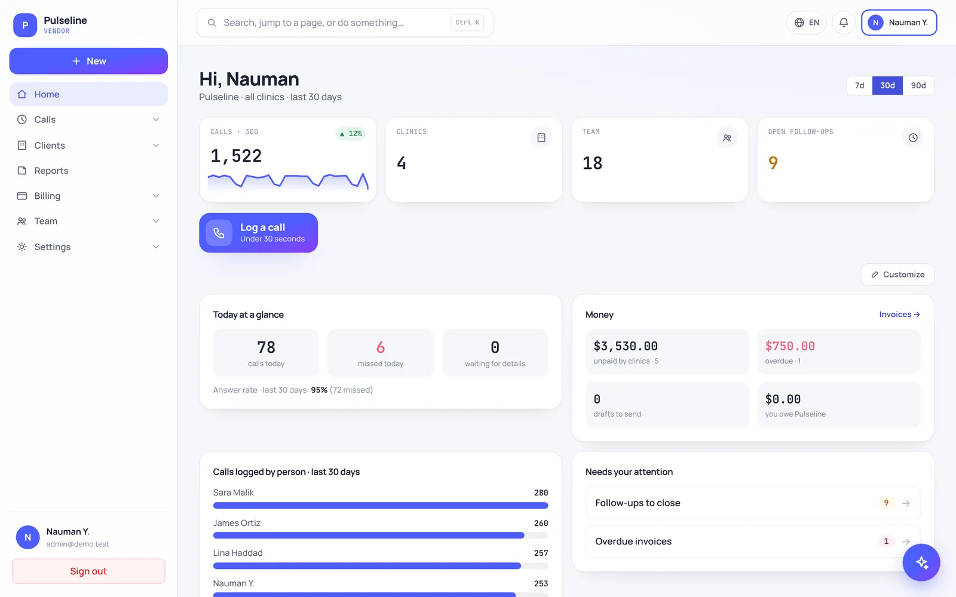Select the 30d range tab

887,85
